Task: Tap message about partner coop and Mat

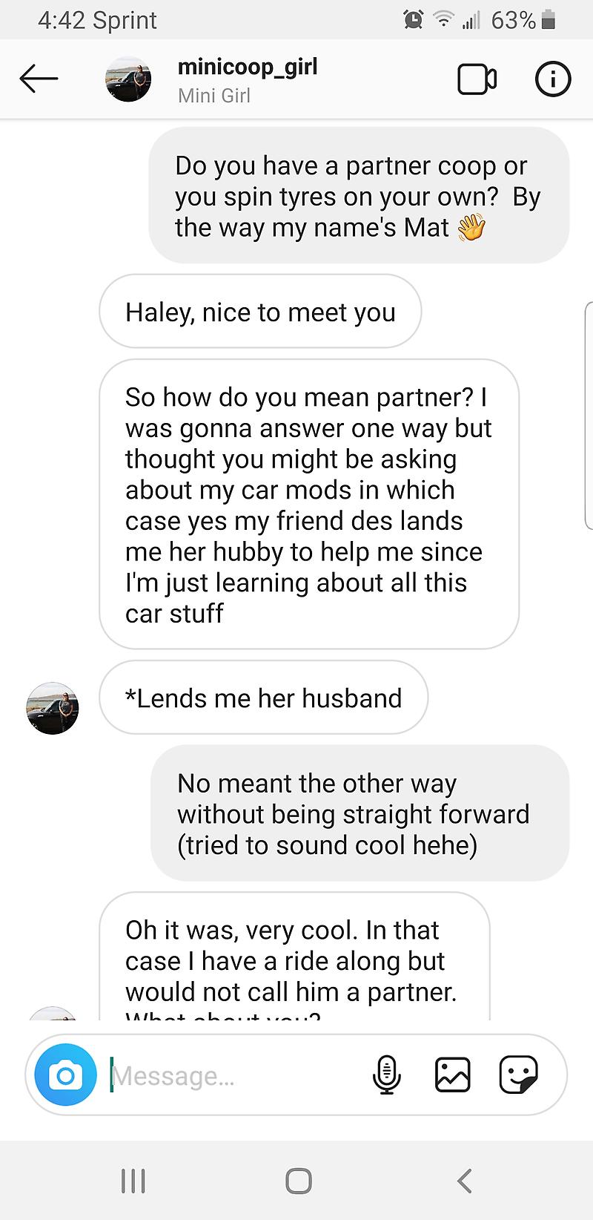Action: [x=359, y=196]
